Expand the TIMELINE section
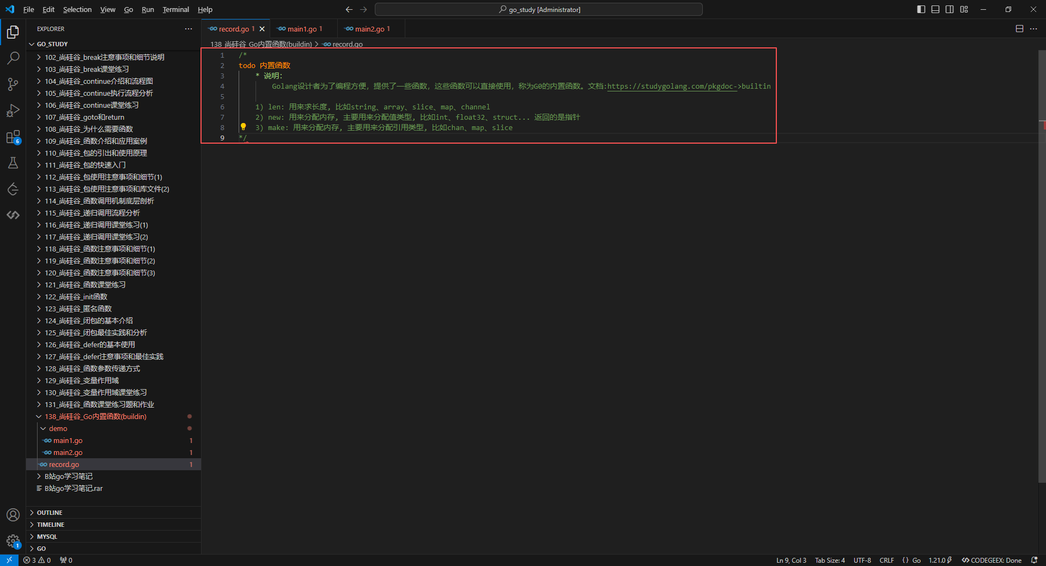 pyautogui.click(x=113, y=525)
